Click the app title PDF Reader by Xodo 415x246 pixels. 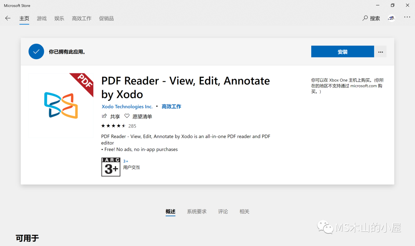[186, 88]
